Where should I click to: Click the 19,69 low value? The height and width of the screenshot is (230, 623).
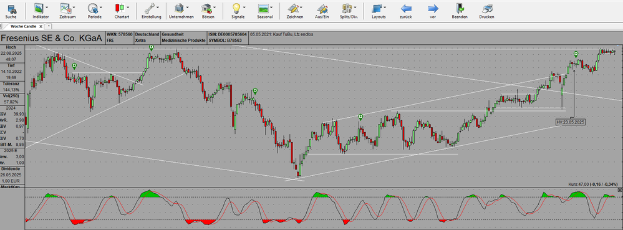tap(11, 77)
